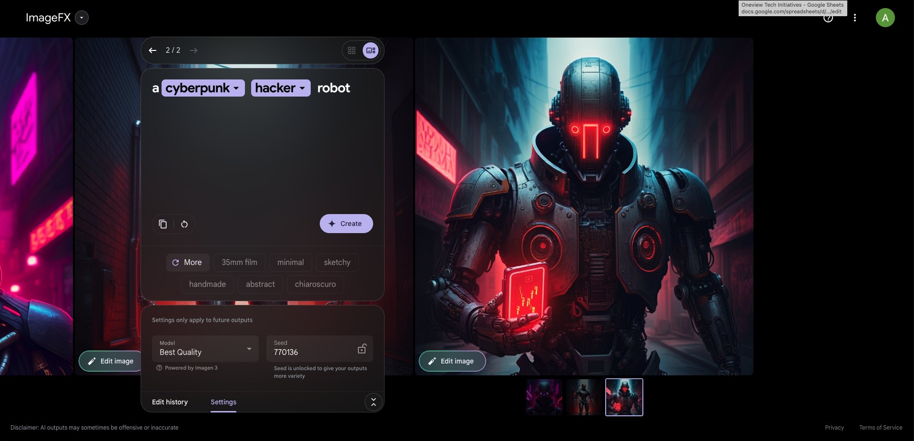Open the Edit history tab
914x441 pixels.
[170, 402]
